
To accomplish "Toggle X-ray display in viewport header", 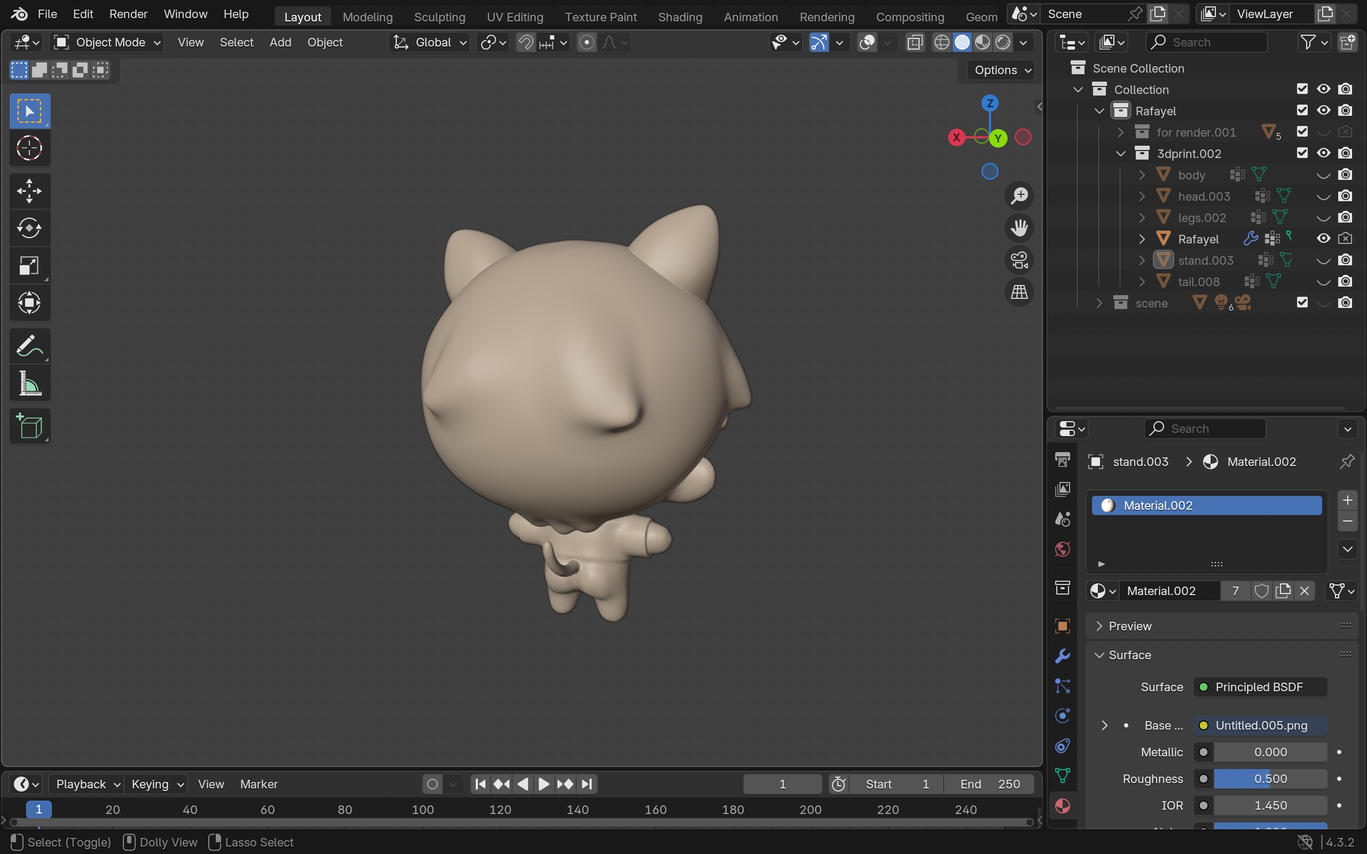I will (915, 42).
